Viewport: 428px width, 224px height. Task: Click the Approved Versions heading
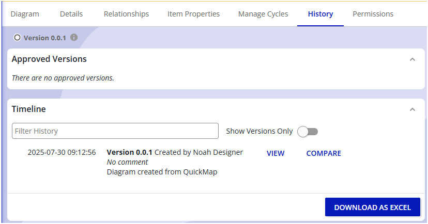(49, 59)
